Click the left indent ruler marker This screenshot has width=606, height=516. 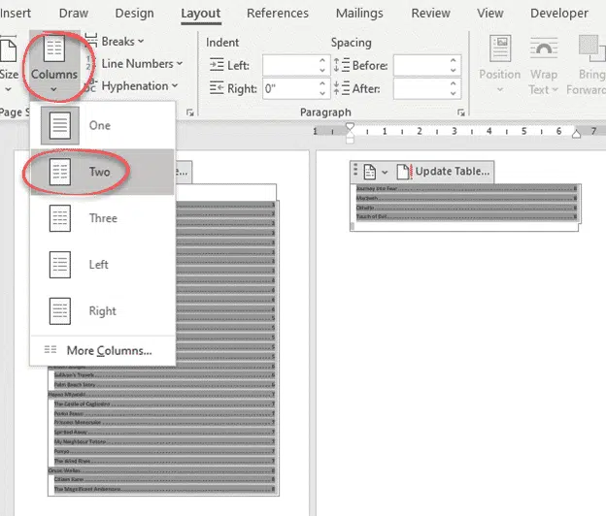point(350,138)
